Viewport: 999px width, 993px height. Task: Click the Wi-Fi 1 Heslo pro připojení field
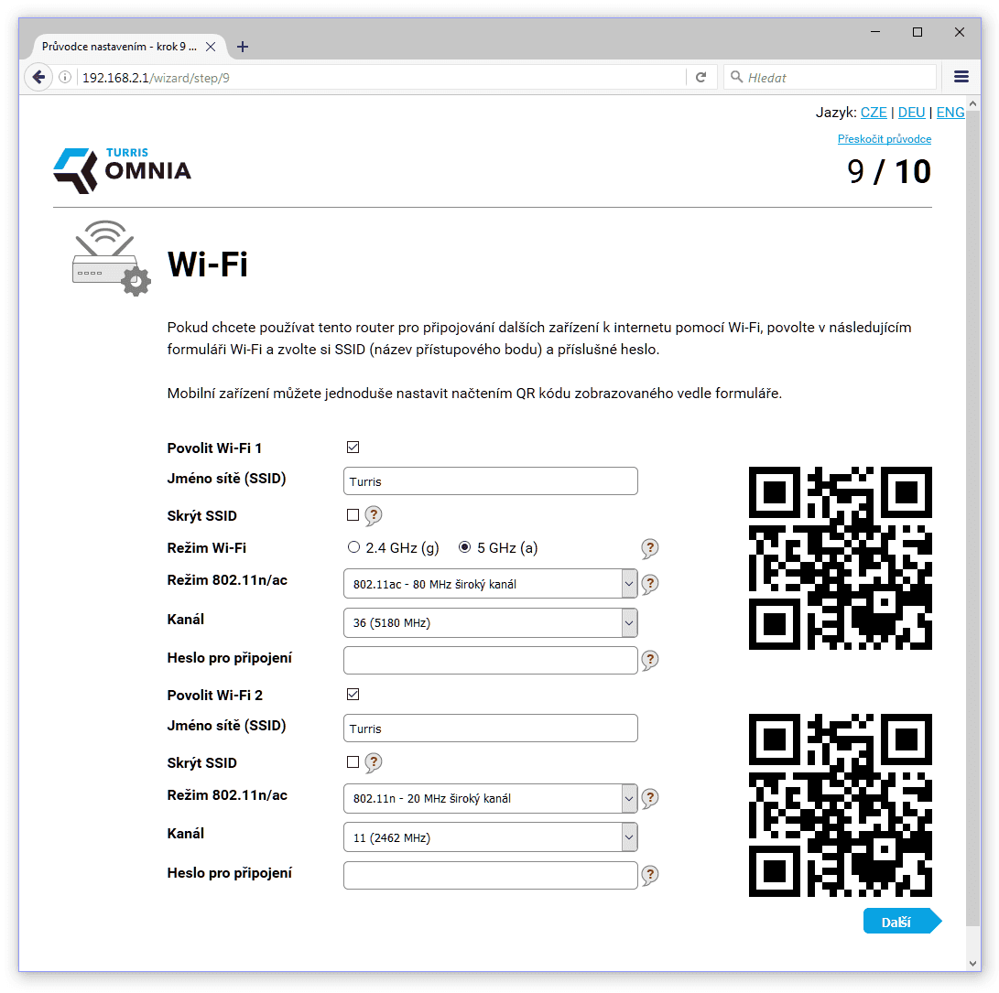point(491,660)
